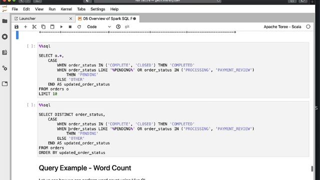Viewport: 320px width, 180px height.
Task: Click the SELECT o.* code cell editor
Action: pyautogui.click(x=173, y=70)
